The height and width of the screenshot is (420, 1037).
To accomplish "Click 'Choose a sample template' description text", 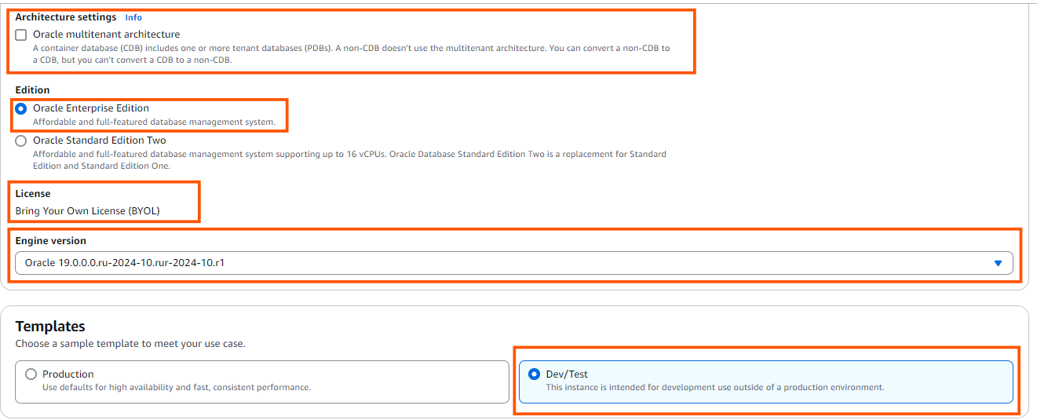I will [x=130, y=344].
